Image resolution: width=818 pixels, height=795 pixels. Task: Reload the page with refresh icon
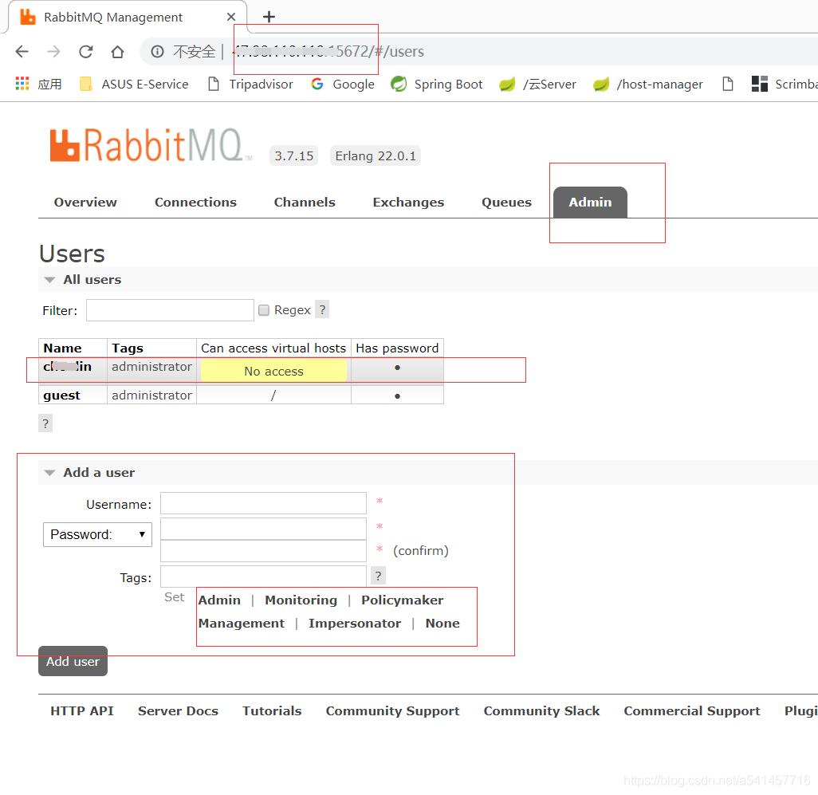(85, 52)
